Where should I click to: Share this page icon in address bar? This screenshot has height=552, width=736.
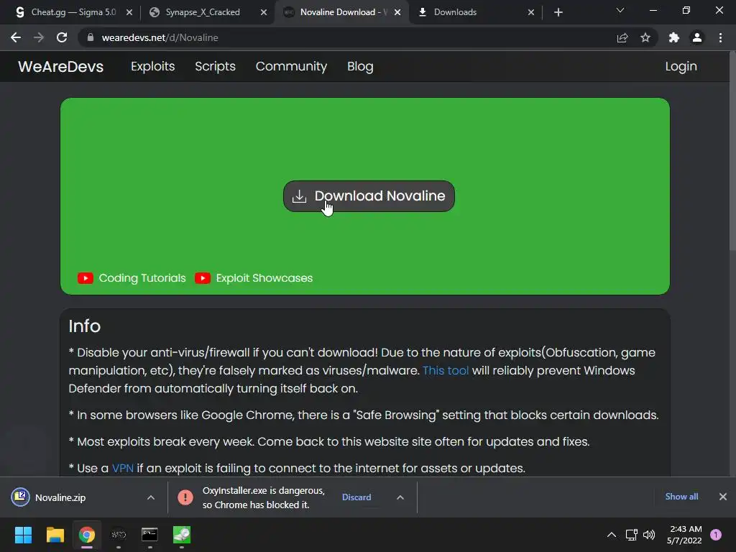pyautogui.click(x=622, y=37)
